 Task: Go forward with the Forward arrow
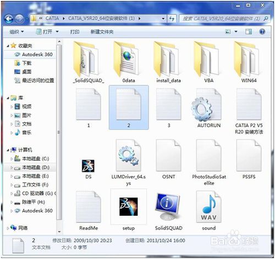19,19
